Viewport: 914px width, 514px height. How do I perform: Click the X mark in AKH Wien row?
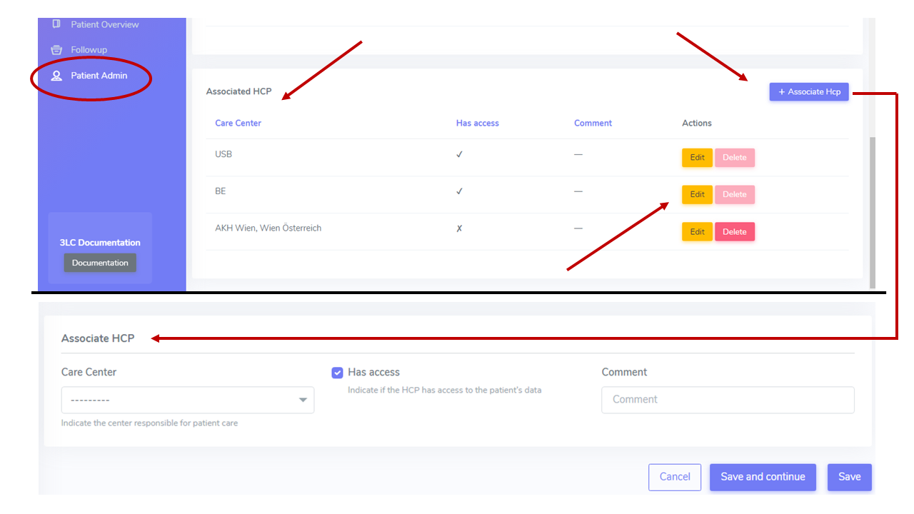pos(459,228)
